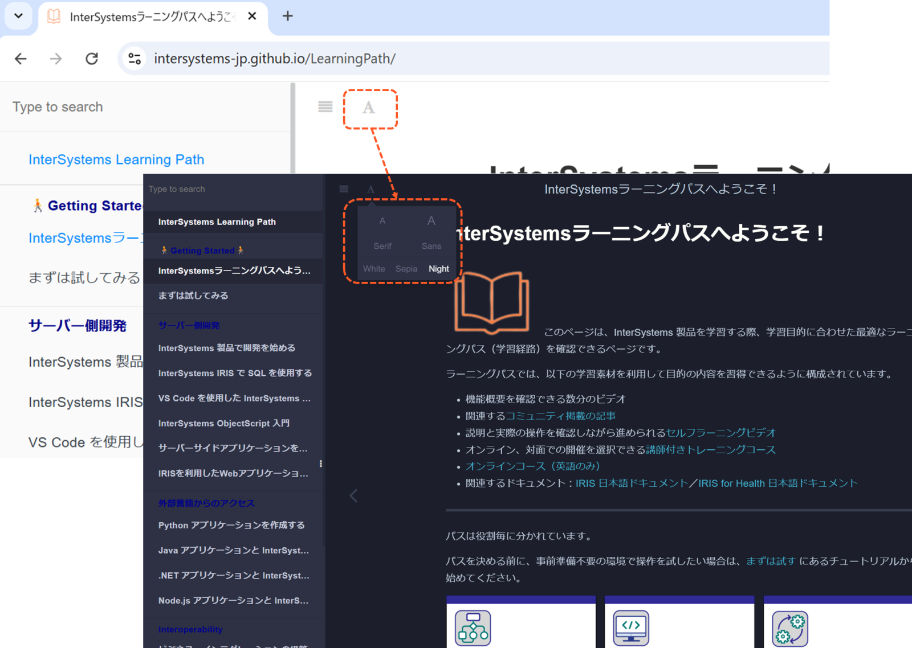The image size is (912, 648).
Task: Reload the current page
Action: point(92,59)
